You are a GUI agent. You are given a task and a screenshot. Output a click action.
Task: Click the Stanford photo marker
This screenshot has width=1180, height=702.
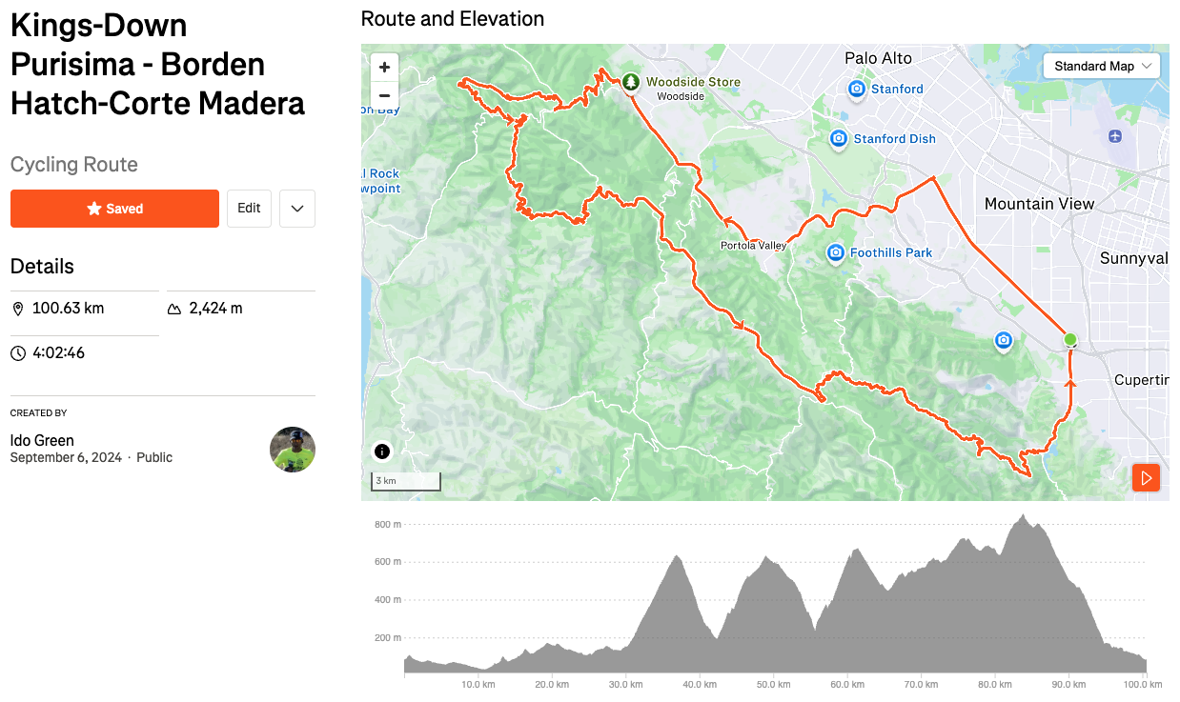[x=857, y=89]
